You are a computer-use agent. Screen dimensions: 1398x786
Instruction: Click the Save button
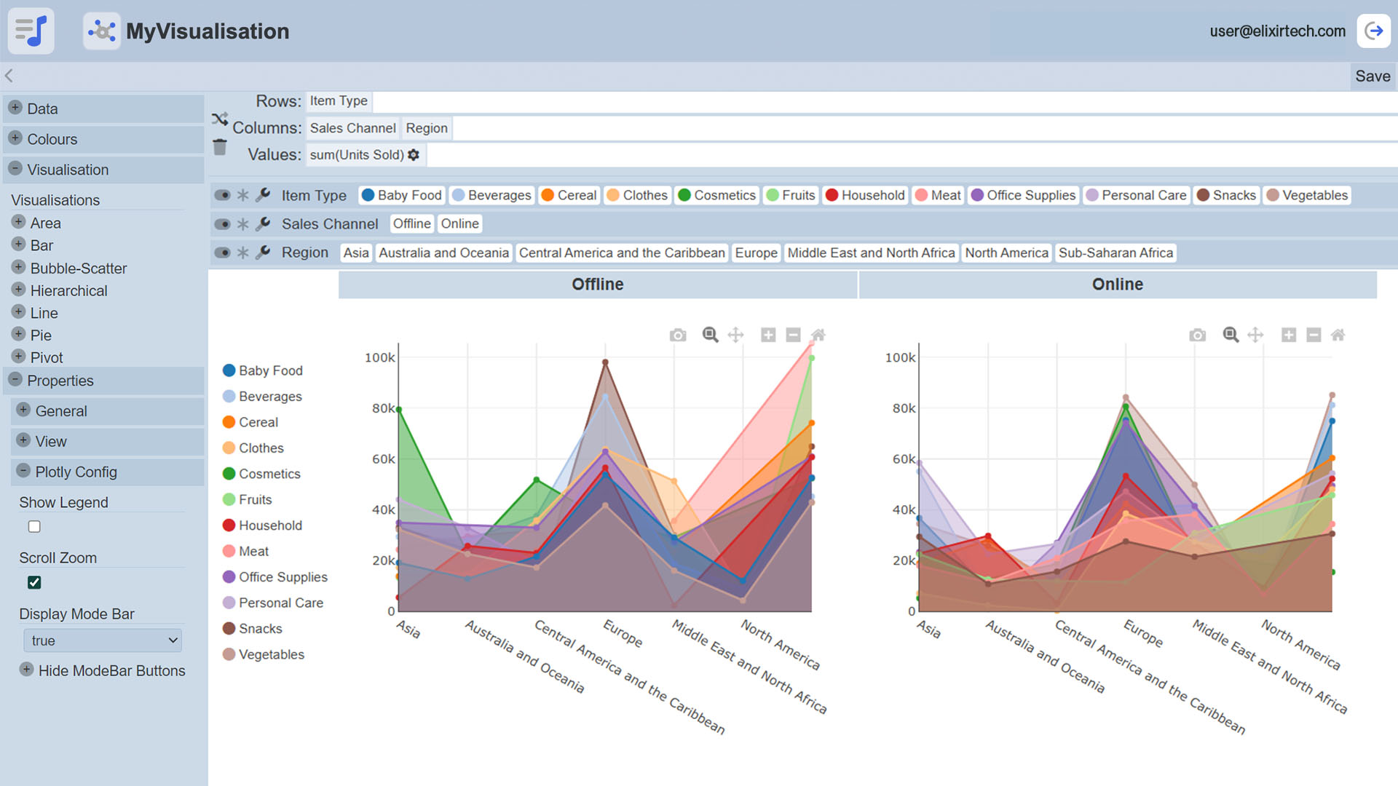coord(1372,76)
